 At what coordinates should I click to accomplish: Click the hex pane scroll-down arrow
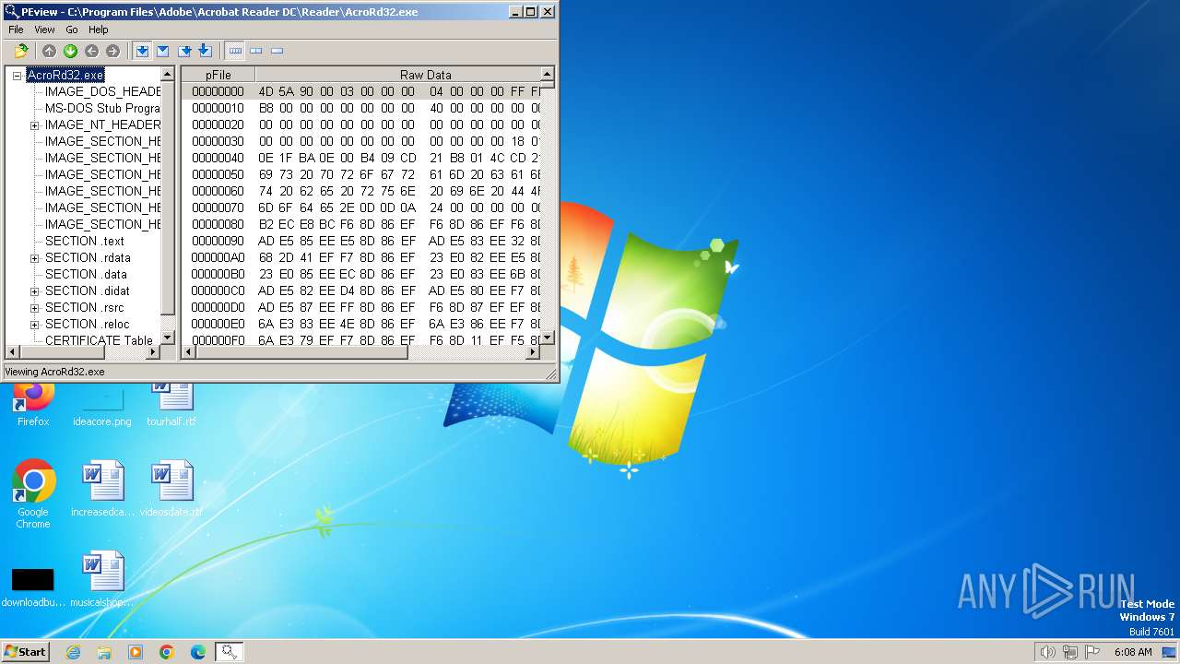[548, 338]
